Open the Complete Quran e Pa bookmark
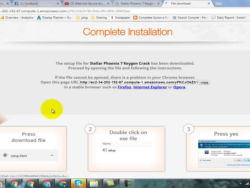This screenshot has height=188, width=250. [x=151, y=17]
